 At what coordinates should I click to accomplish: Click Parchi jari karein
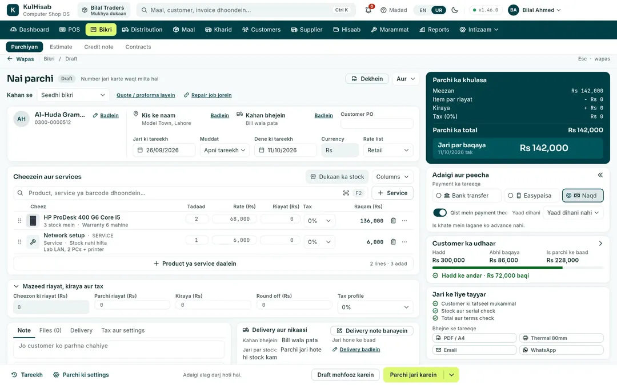point(413,375)
